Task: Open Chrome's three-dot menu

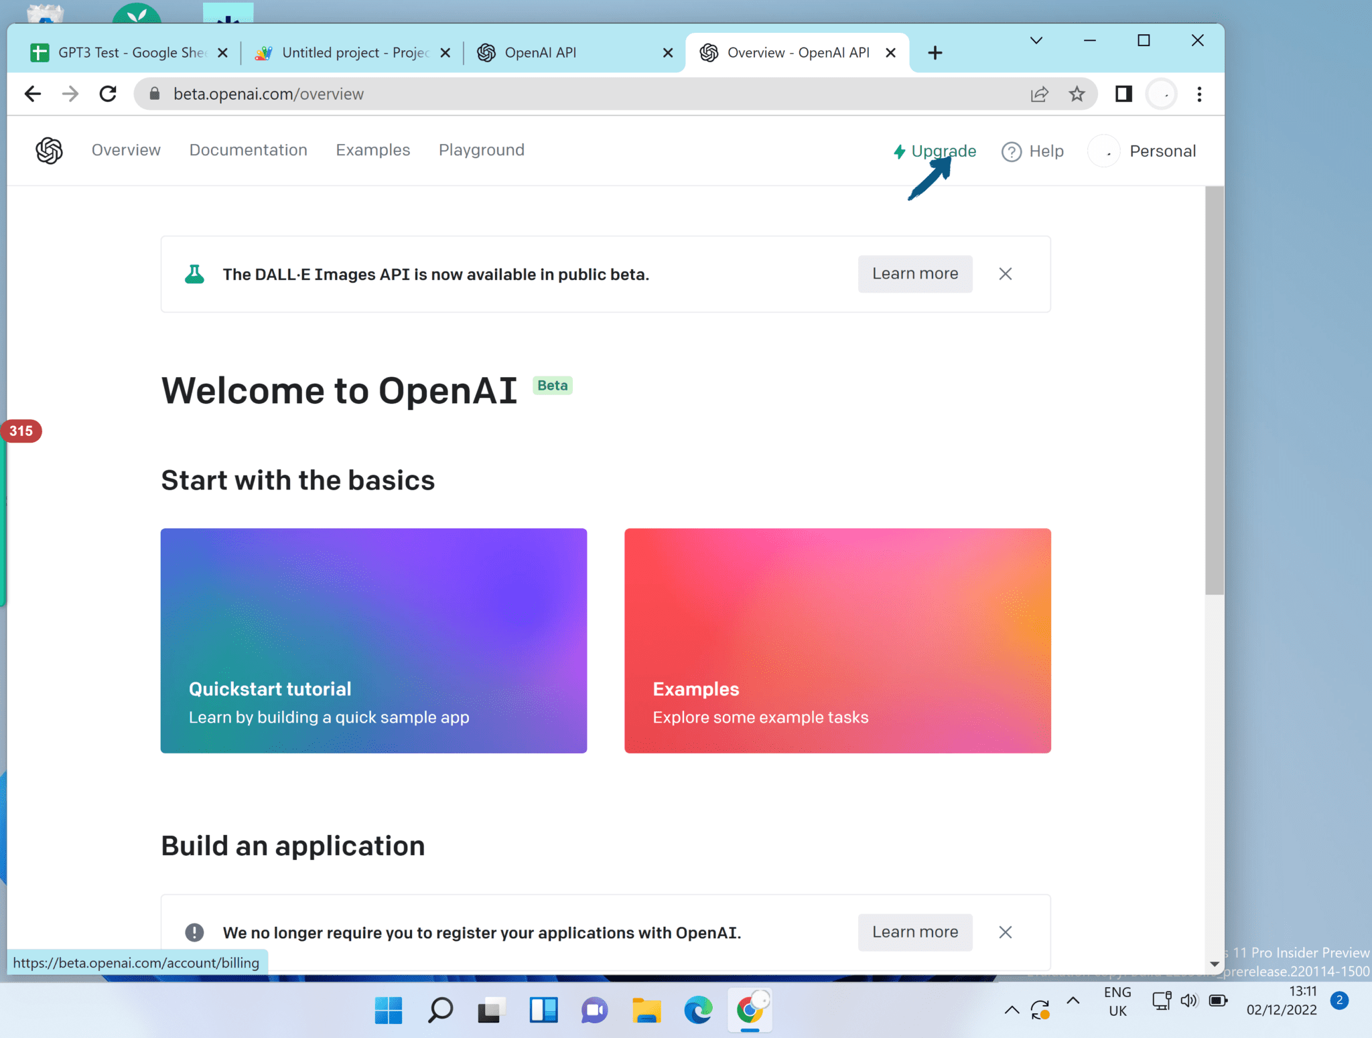Action: 1198,94
